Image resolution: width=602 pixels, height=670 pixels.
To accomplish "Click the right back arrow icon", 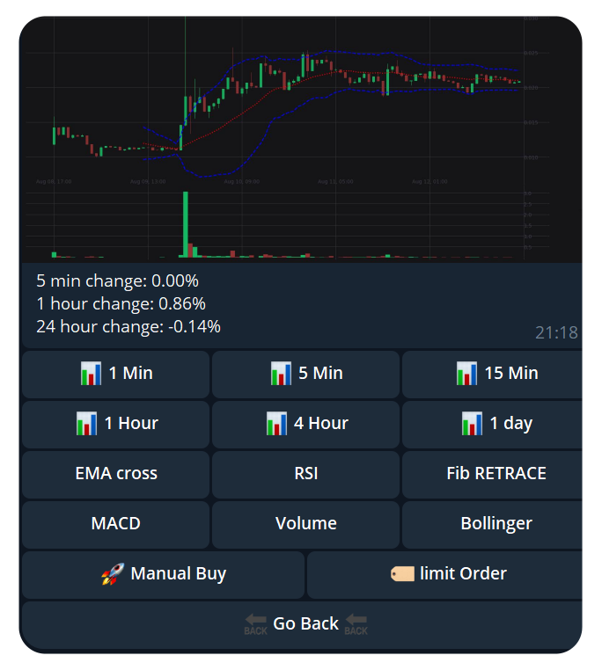I will coord(356,624).
